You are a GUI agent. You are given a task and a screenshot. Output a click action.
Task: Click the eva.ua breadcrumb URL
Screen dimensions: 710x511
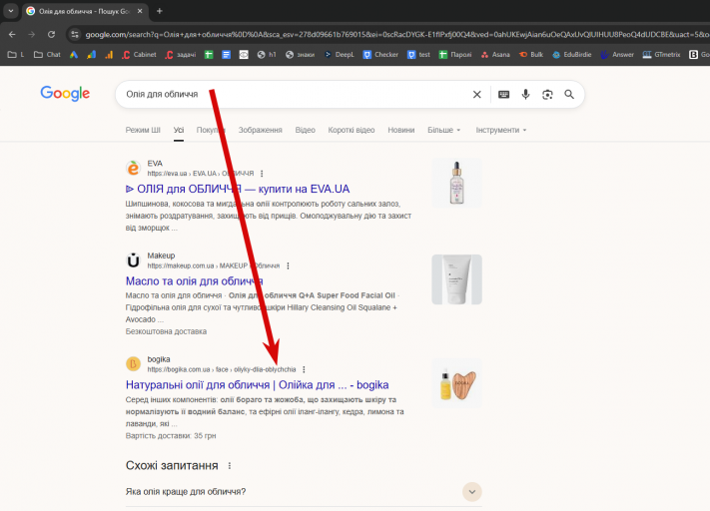point(200,174)
